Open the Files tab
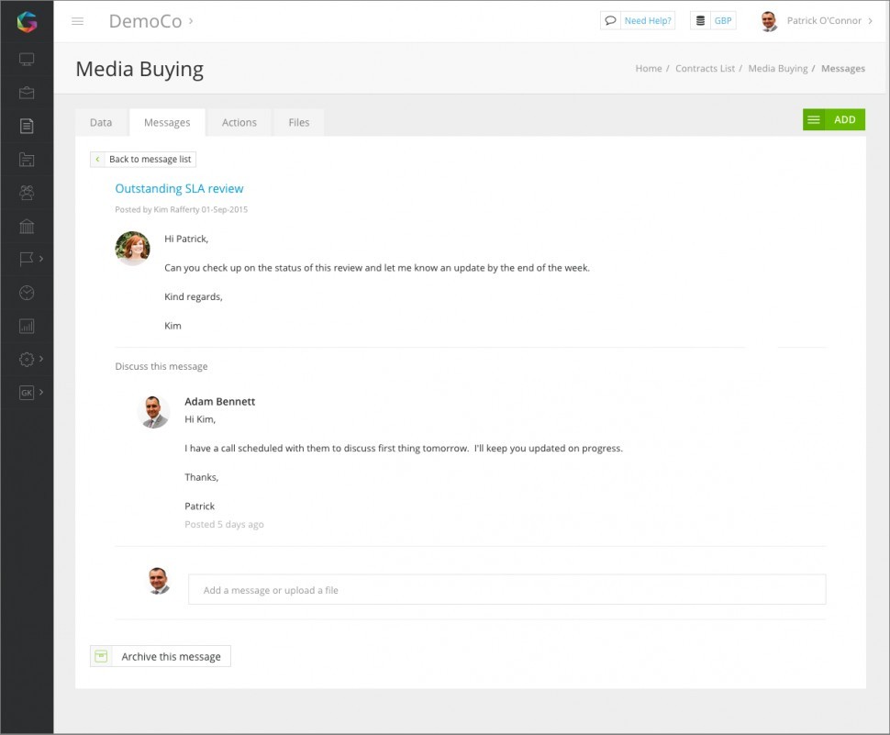 tap(299, 122)
